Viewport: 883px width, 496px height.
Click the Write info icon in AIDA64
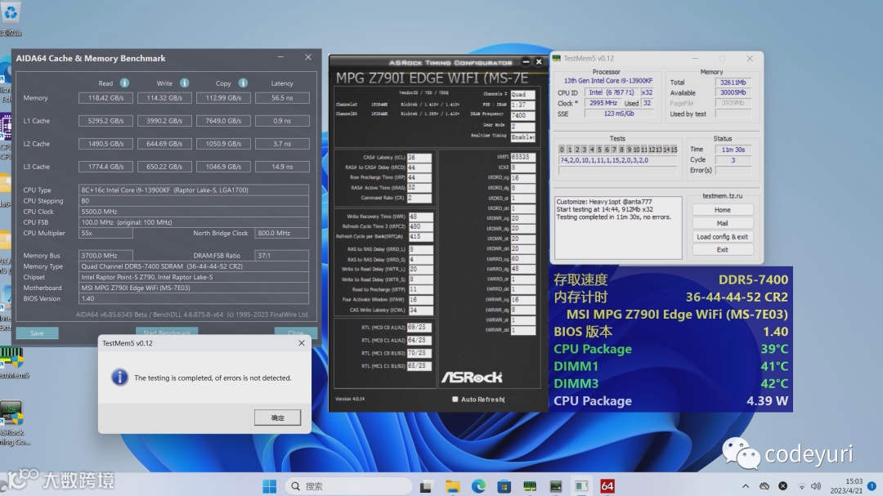(x=184, y=83)
